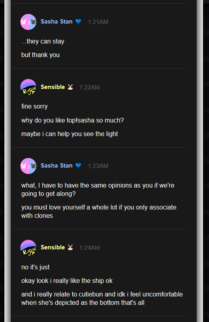The image size is (209, 322).
Task: Select the Sasha Stan name at 1:23AM
Action: click(x=57, y=166)
